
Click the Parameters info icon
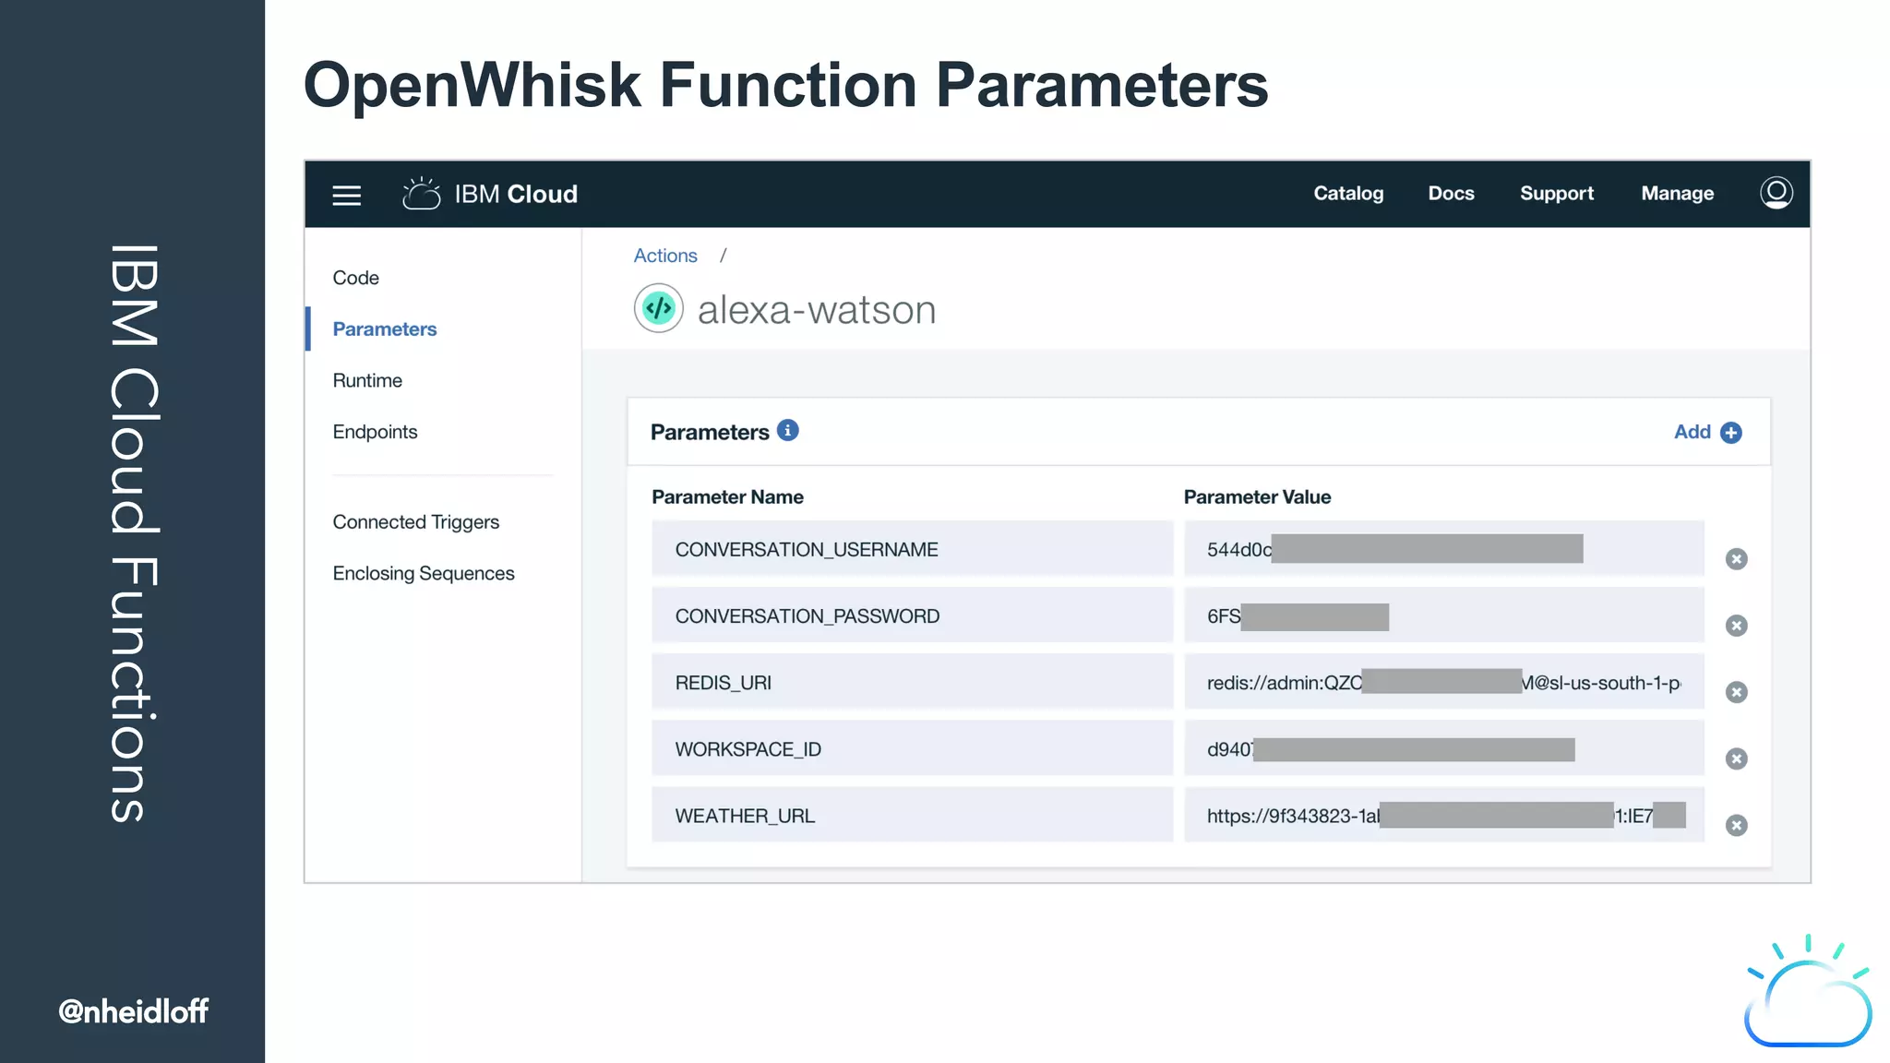787,430
